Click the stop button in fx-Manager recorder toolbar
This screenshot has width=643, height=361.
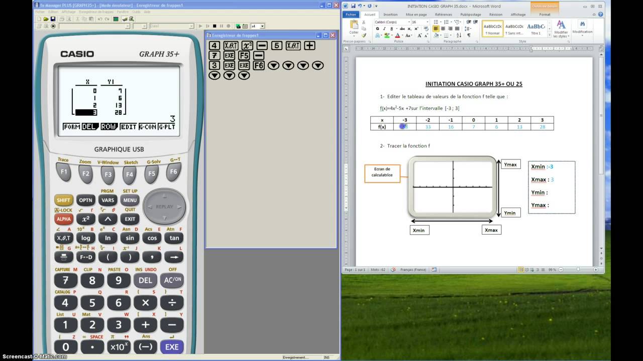(x=215, y=26)
